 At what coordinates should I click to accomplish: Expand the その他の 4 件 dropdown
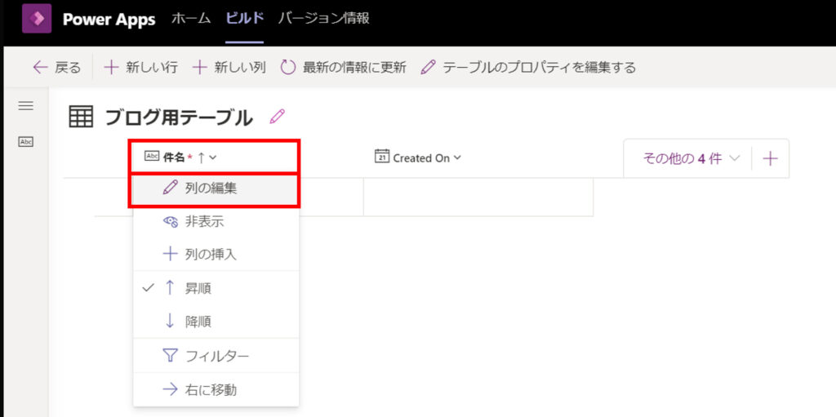point(691,158)
